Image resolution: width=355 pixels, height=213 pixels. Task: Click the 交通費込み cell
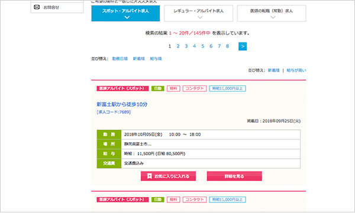(211, 163)
